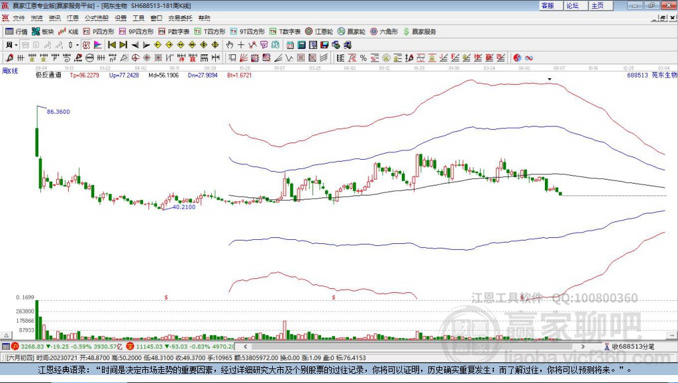Viewport: 678px width, 383px height.
Task: Open the 交易委托 menu
Action: [180, 18]
